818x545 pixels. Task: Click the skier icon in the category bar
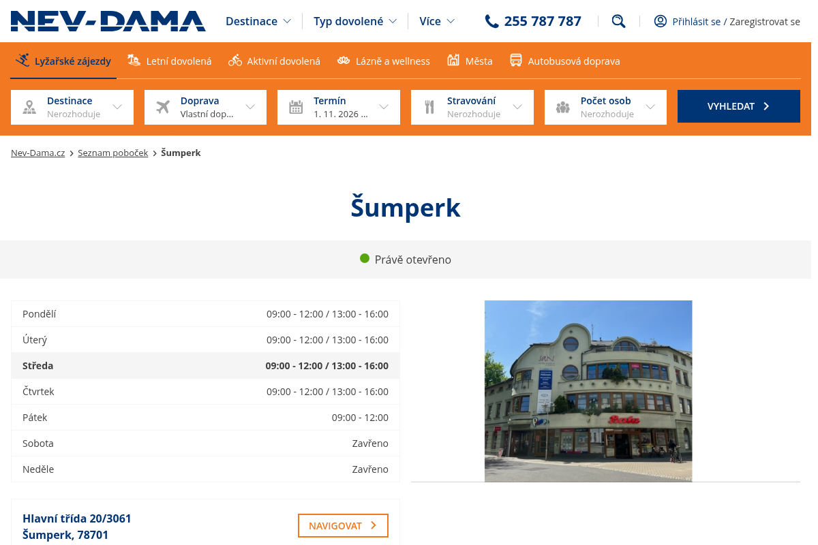(x=23, y=61)
